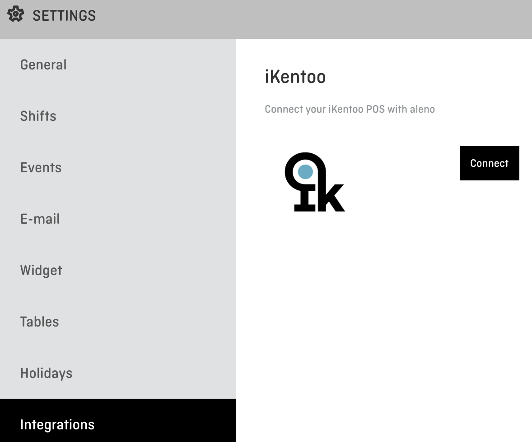The image size is (532, 442).
Task: Select Events in the sidebar
Action: point(118,167)
